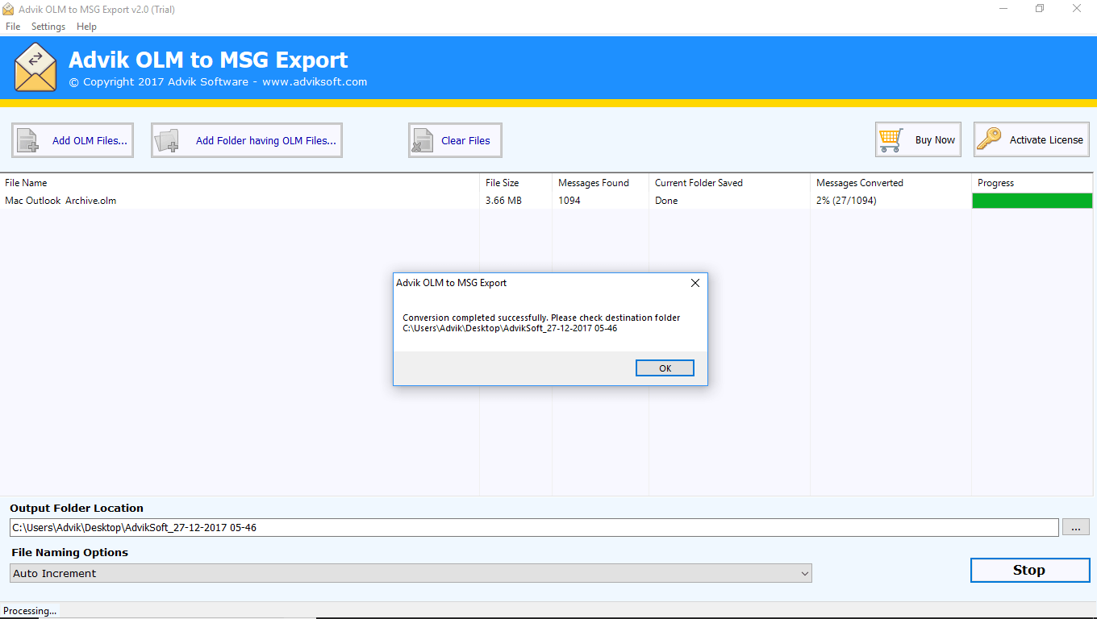Click the Output Folder Location label
Screen dimensions: 1097x619
[77, 508]
